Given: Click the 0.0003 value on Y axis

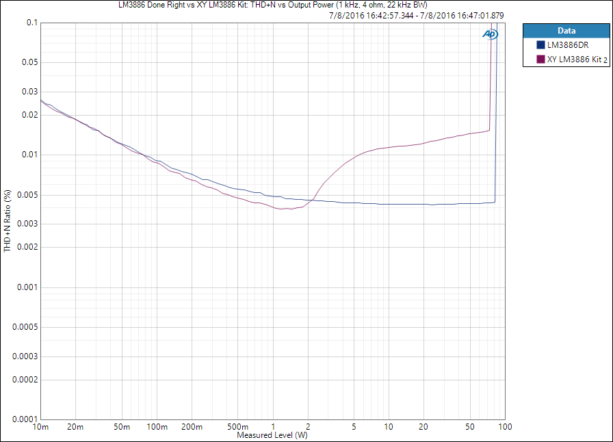Looking at the screenshot, I should [x=25, y=356].
